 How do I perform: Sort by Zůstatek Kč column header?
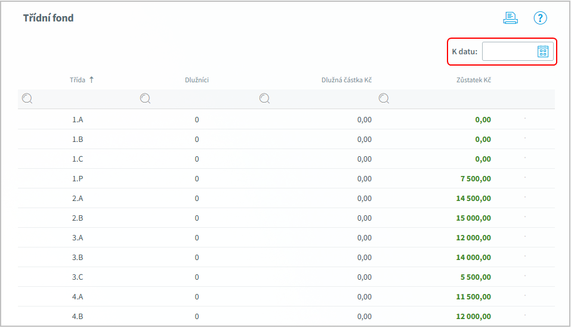click(473, 80)
